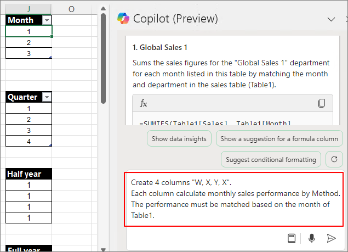Open the Quarter column filter dropdown
Viewport: 348px width, 252px height.
(x=47, y=97)
